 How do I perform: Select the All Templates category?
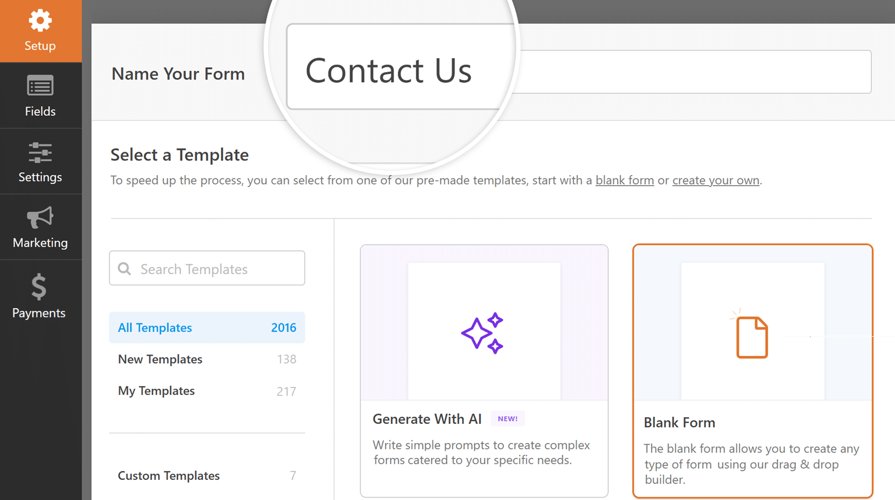click(x=155, y=328)
